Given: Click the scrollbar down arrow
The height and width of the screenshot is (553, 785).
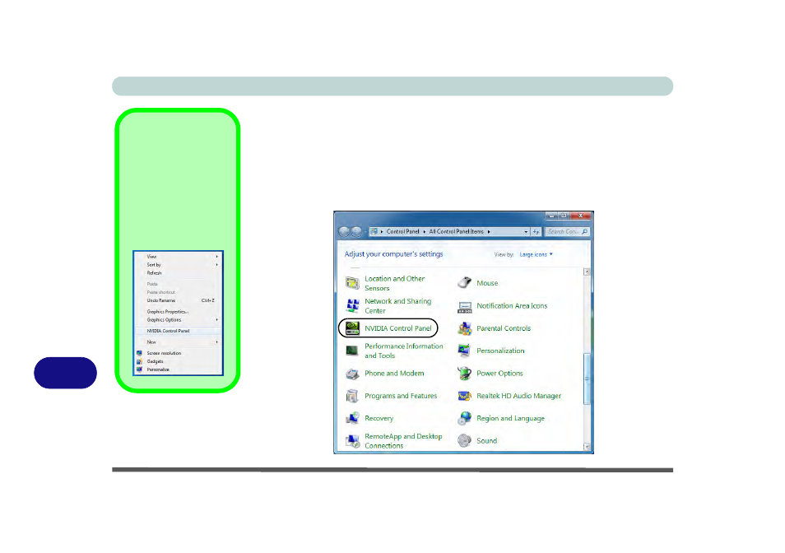Looking at the screenshot, I should [587, 447].
